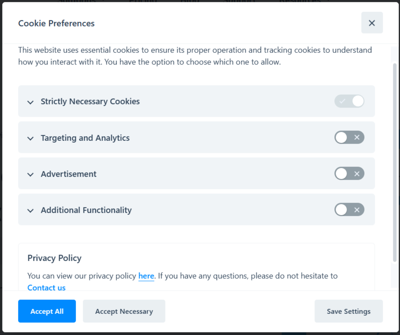The width and height of the screenshot is (400, 335).
Task: Click the Accept All button
Action: [x=47, y=311]
